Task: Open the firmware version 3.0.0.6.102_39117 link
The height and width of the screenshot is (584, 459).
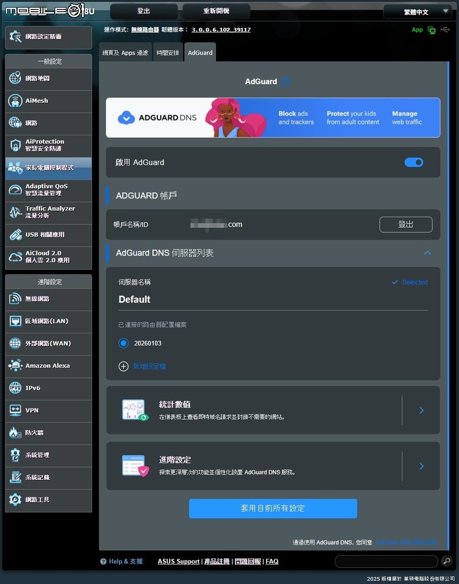Action: tap(221, 30)
